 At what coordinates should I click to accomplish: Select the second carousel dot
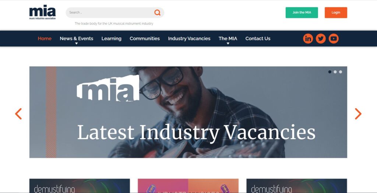[335, 72]
